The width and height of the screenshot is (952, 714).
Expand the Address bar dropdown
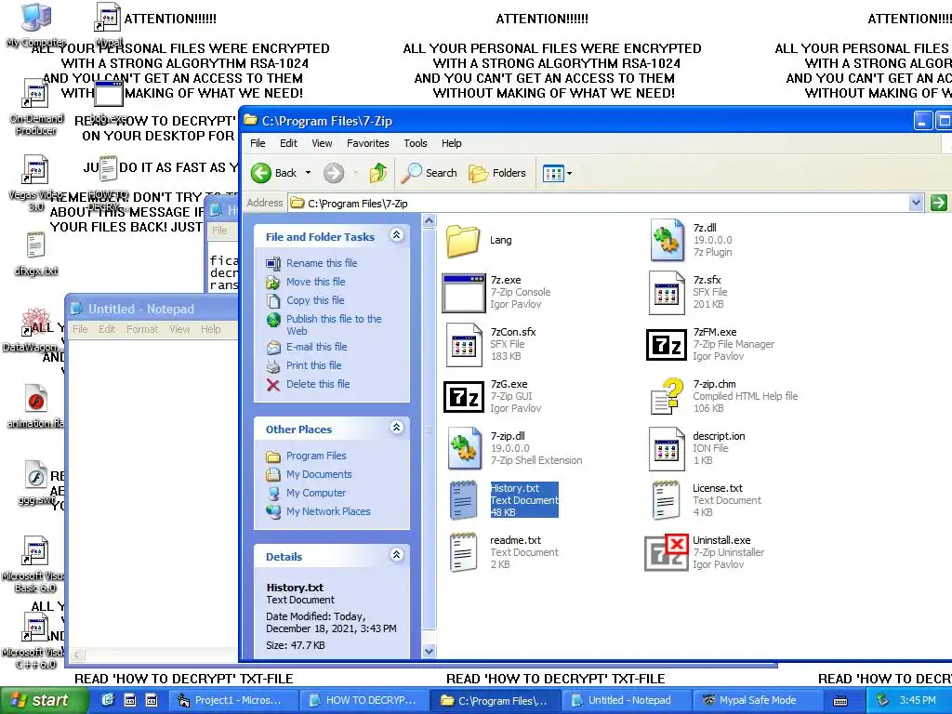point(916,203)
